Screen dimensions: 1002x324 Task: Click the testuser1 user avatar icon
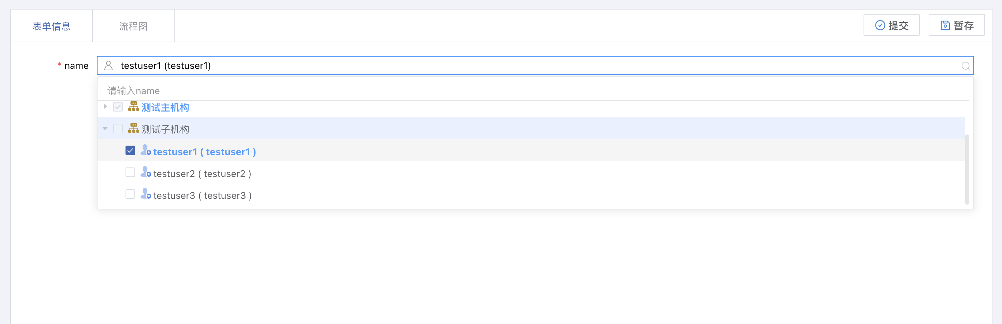(x=146, y=150)
